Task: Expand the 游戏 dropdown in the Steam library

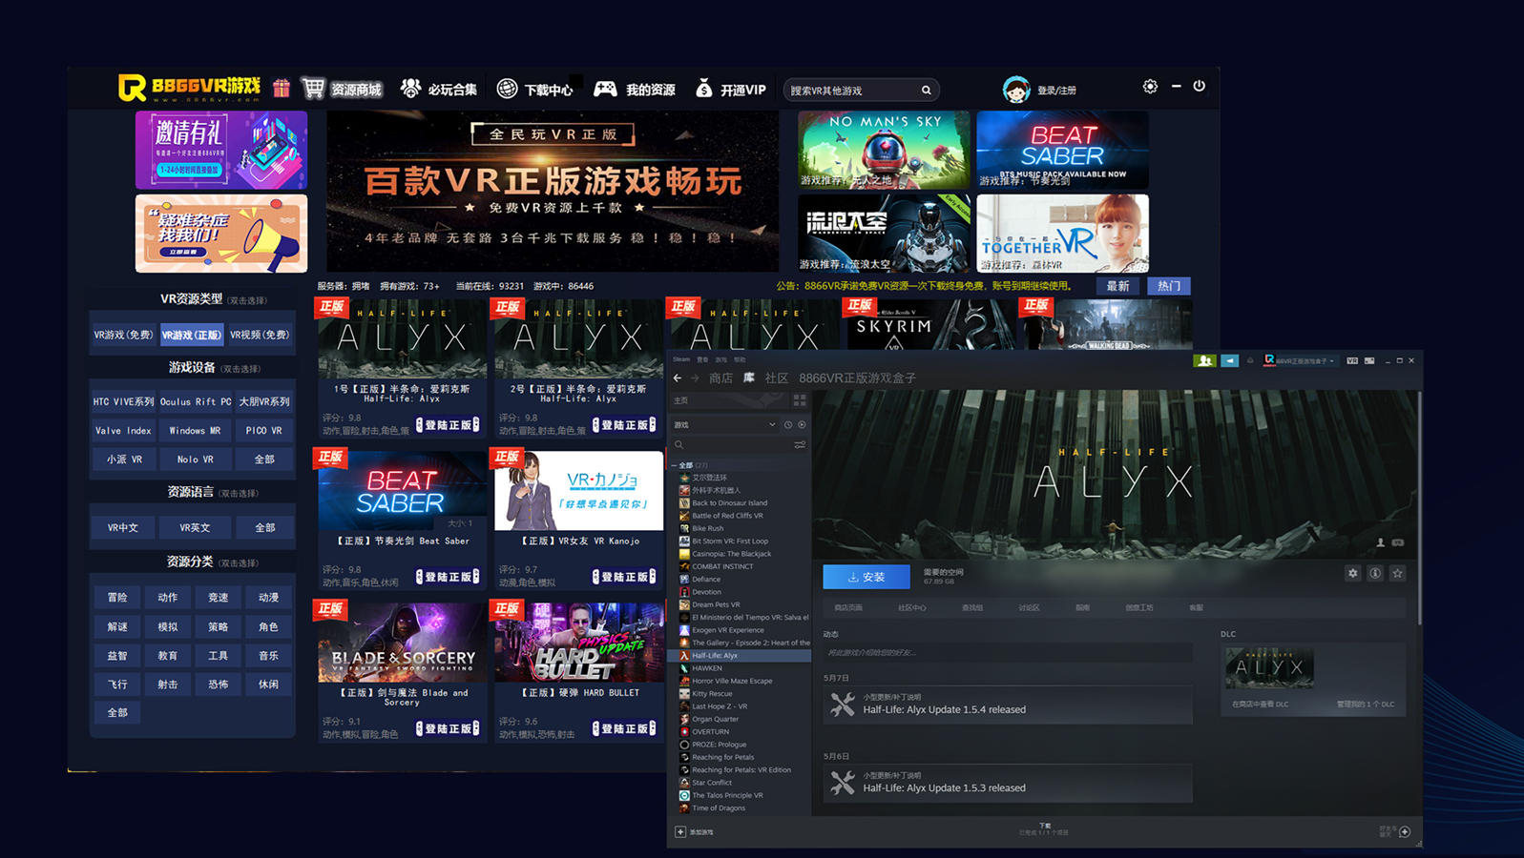Action: coord(725,424)
